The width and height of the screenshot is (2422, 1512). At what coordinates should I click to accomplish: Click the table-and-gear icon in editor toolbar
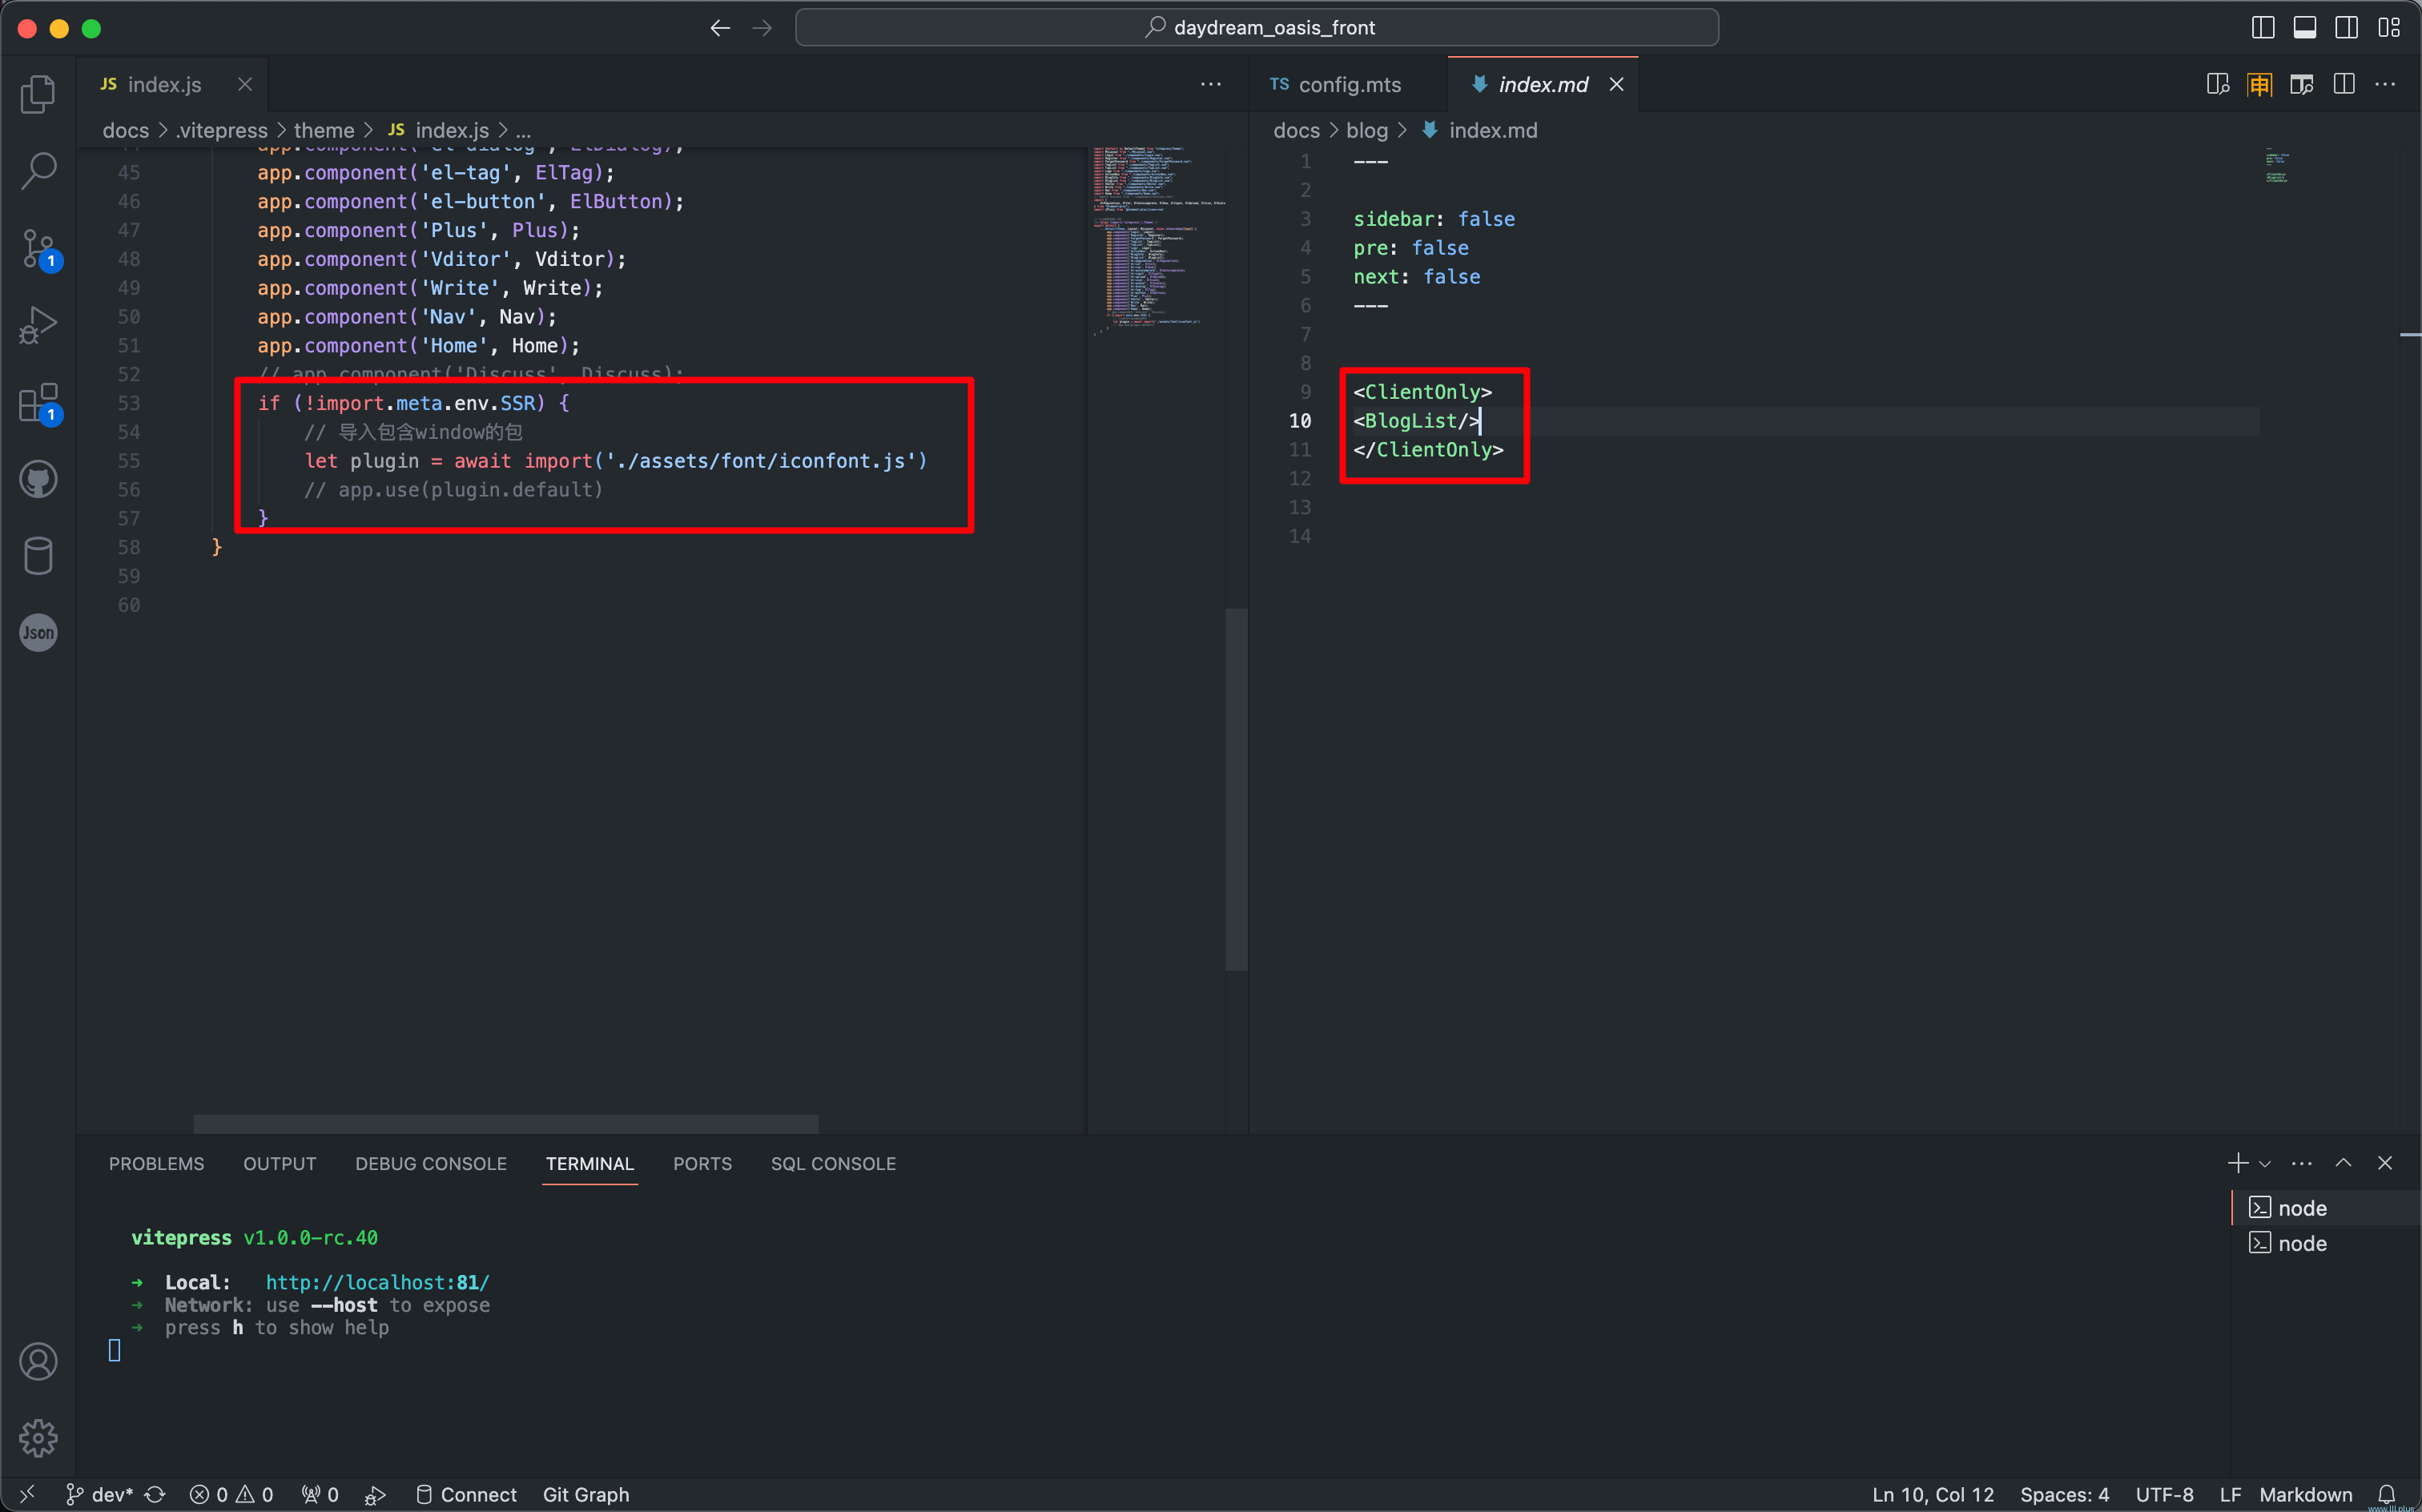(2302, 85)
